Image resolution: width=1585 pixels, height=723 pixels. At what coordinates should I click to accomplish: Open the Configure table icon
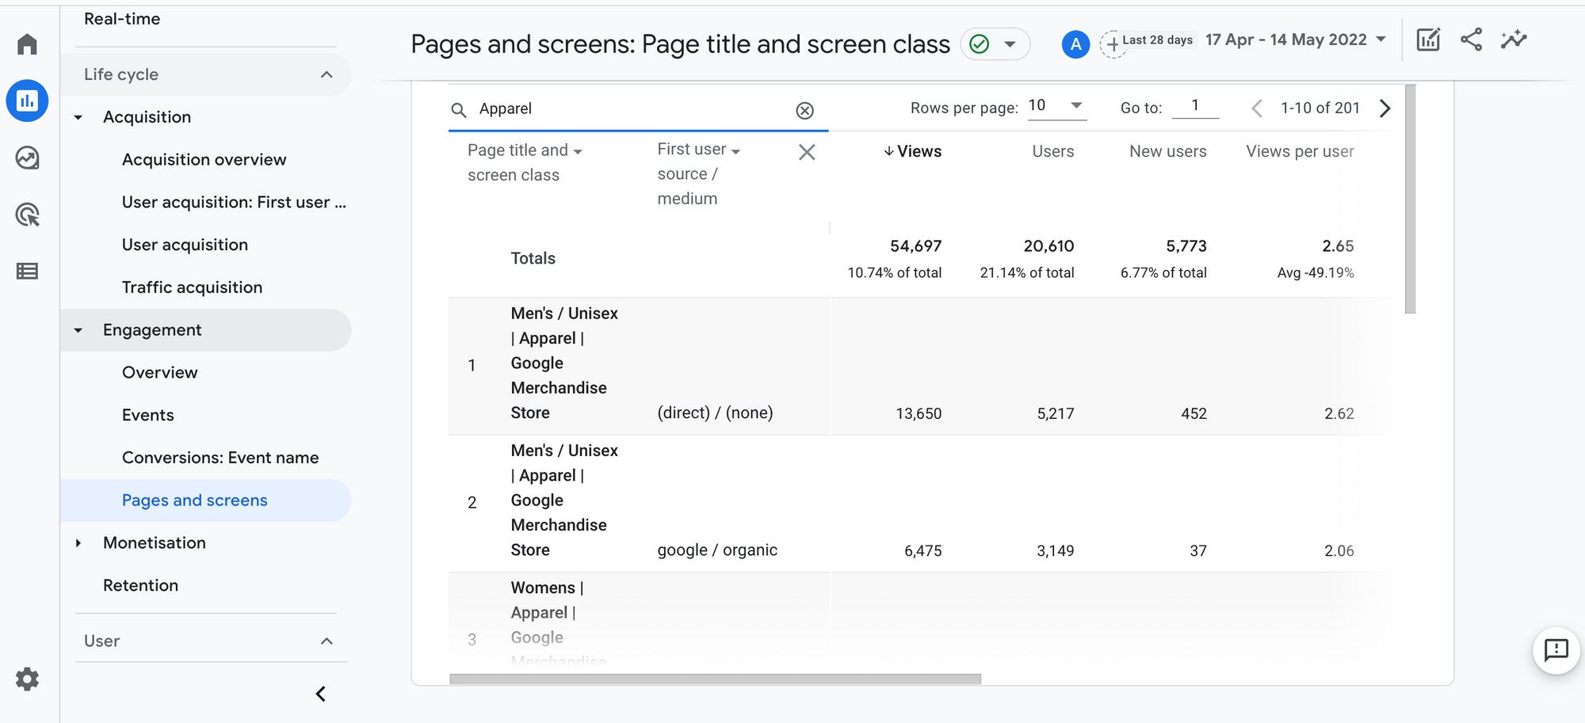click(27, 272)
